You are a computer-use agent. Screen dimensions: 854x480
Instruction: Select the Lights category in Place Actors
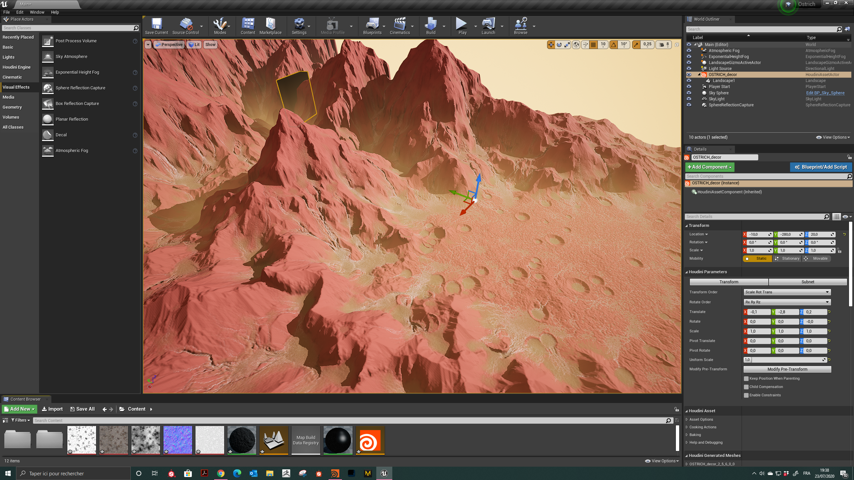[9, 57]
